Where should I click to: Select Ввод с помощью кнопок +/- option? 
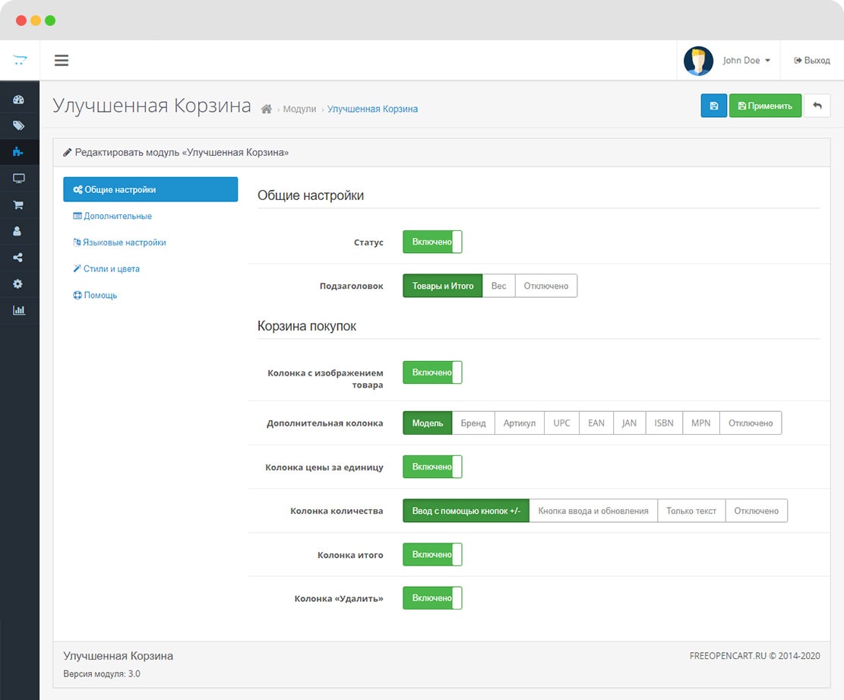click(x=466, y=511)
